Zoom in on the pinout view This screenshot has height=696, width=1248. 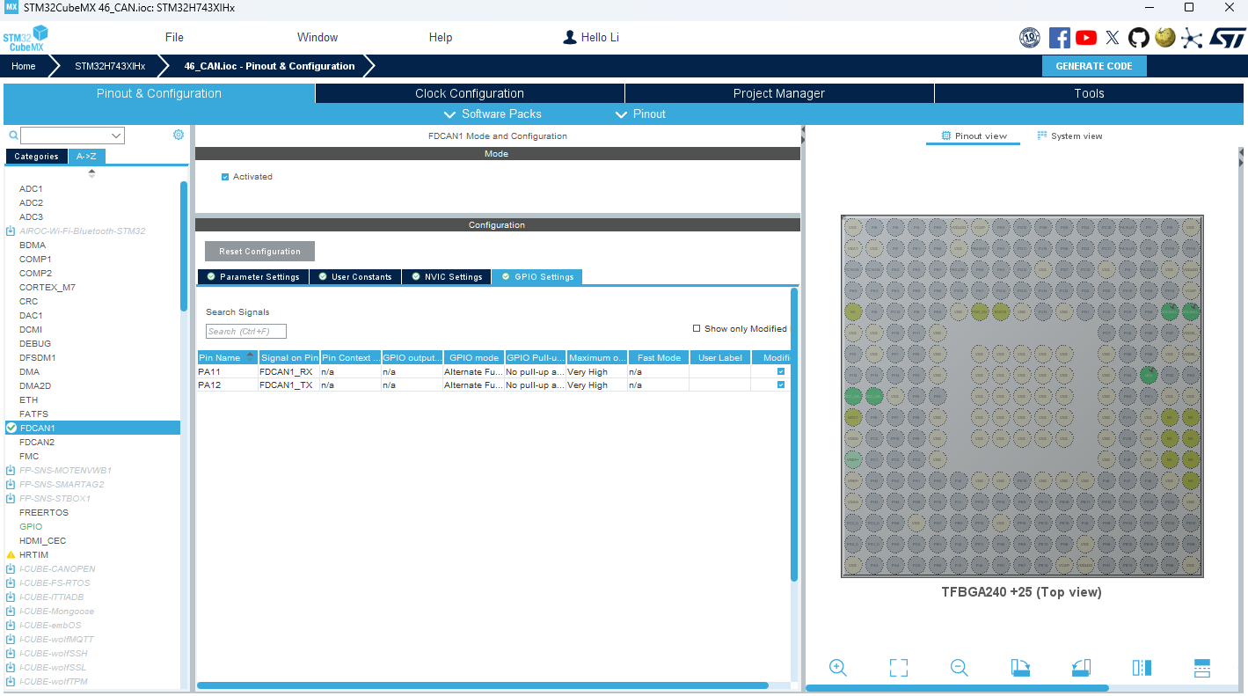[x=837, y=668]
